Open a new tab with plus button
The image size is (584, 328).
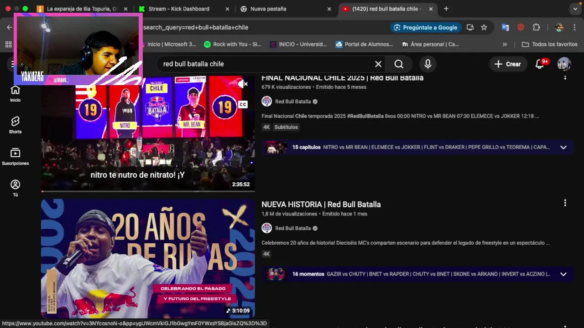(x=446, y=9)
